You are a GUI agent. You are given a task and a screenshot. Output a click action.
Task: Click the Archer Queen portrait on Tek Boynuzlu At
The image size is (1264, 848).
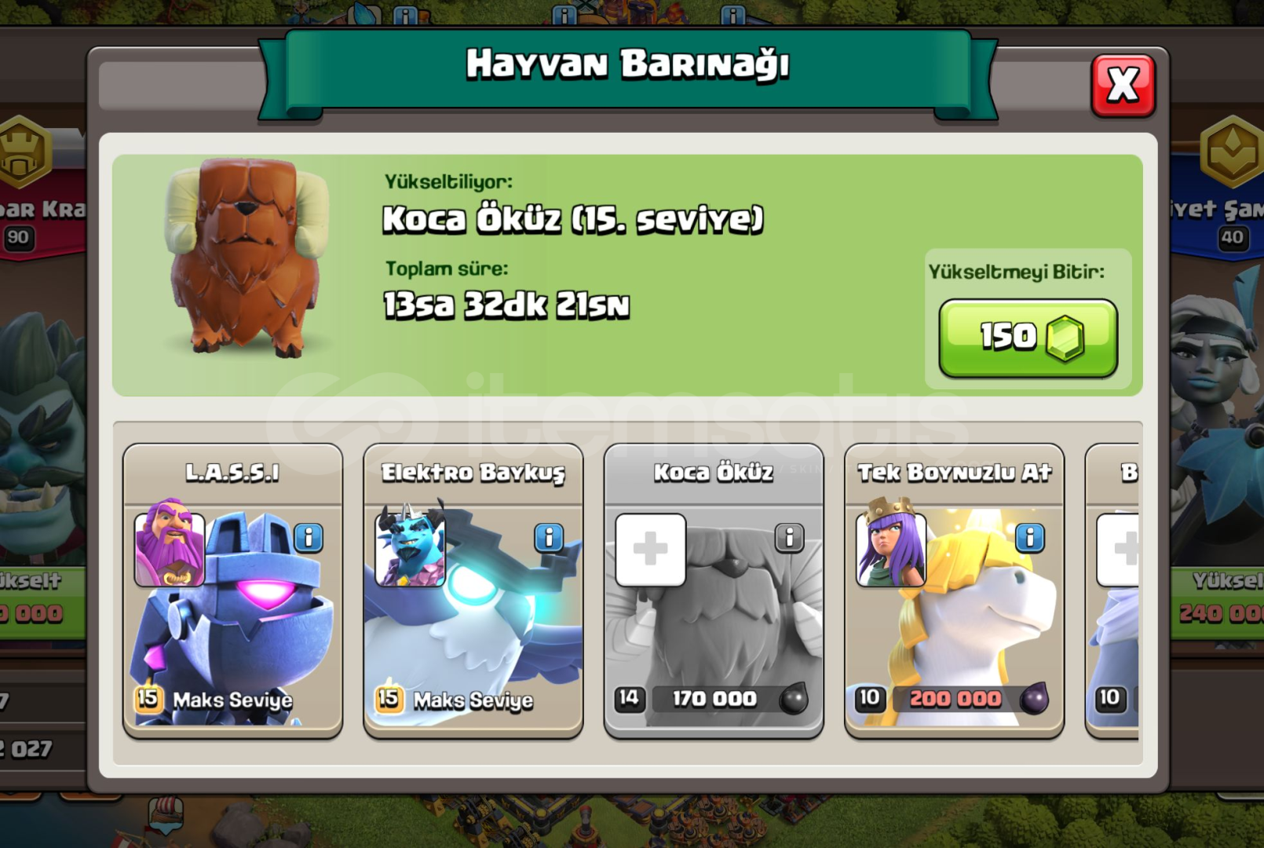pyautogui.click(x=891, y=543)
